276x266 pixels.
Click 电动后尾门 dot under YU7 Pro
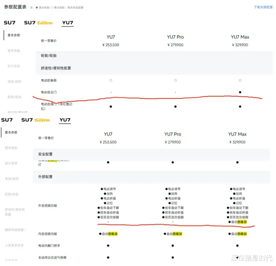pyautogui.click(x=176, y=107)
